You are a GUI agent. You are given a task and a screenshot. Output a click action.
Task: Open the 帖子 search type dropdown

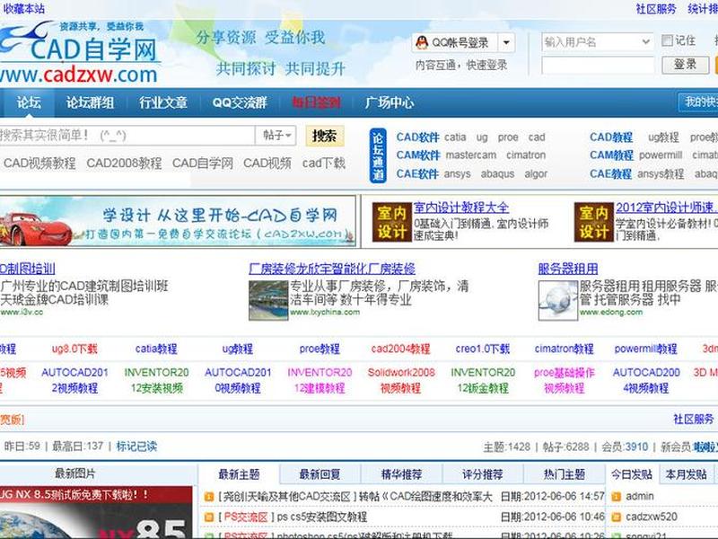pyautogui.click(x=276, y=136)
